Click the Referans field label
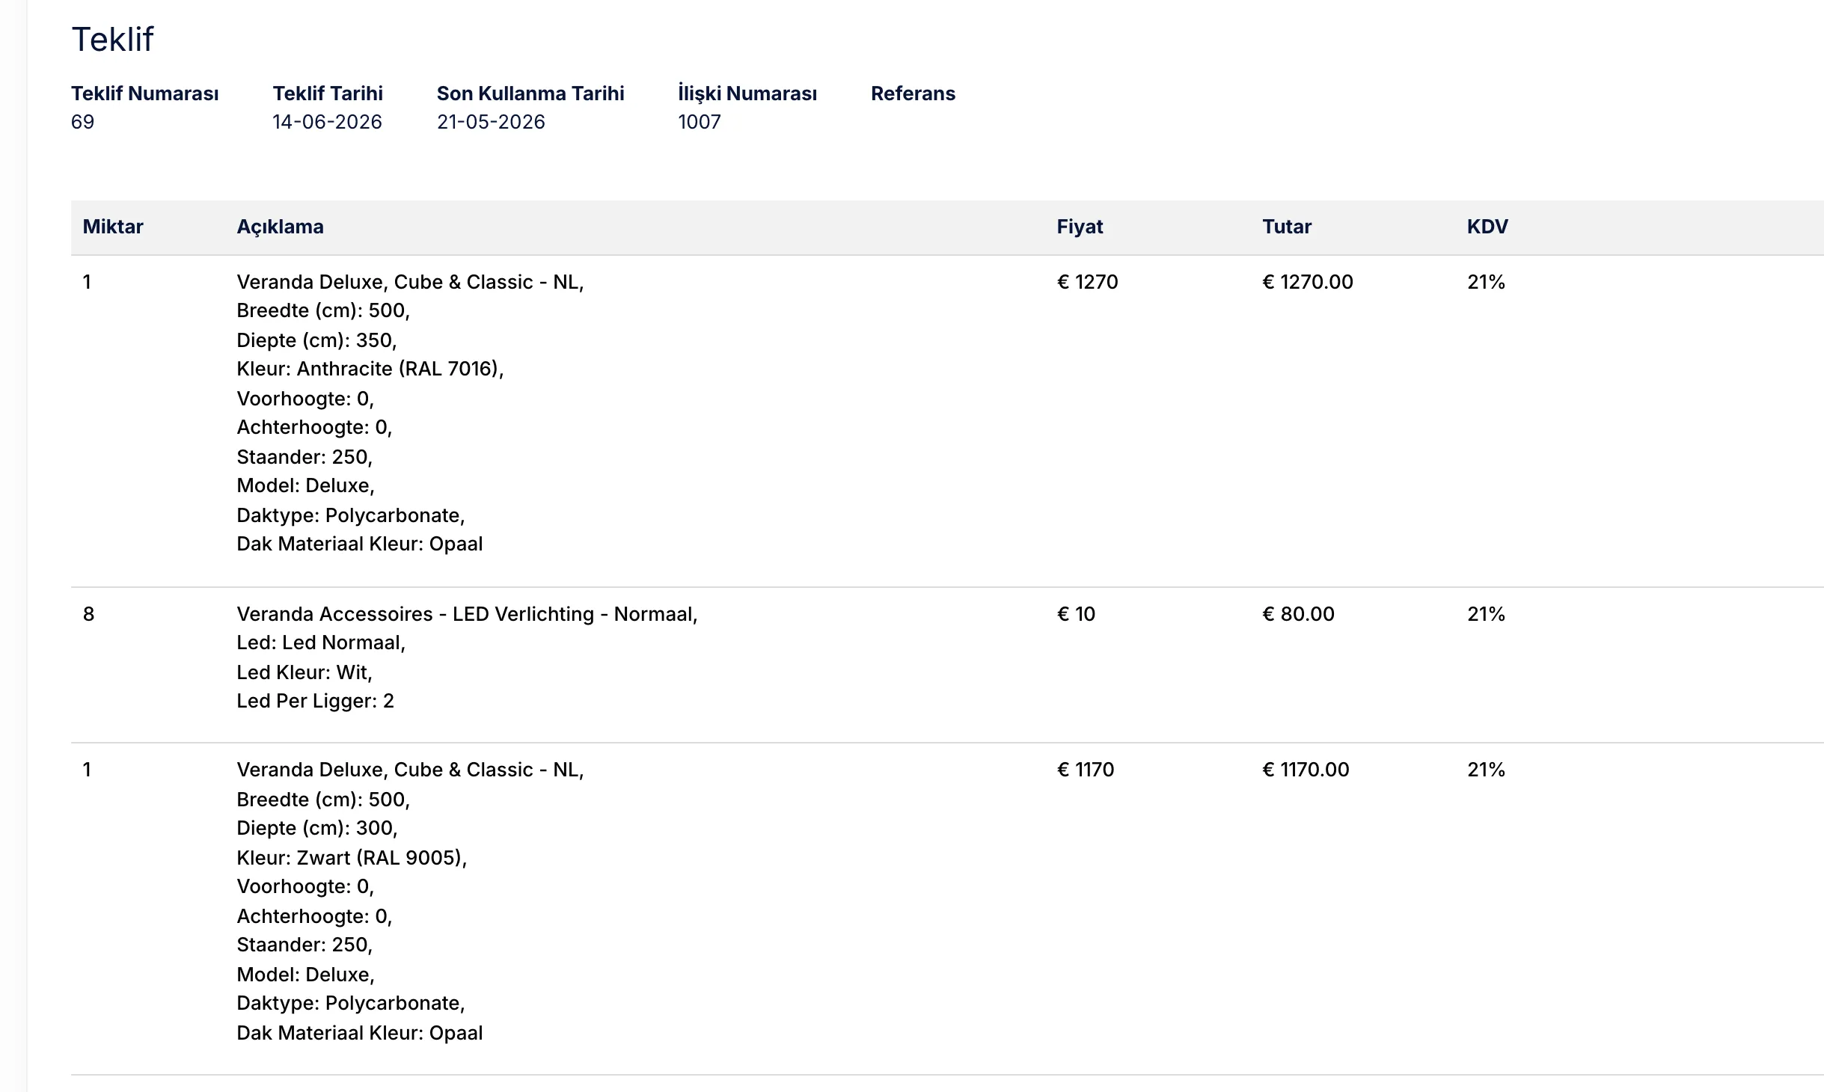 pyautogui.click(x=913, y=93)
